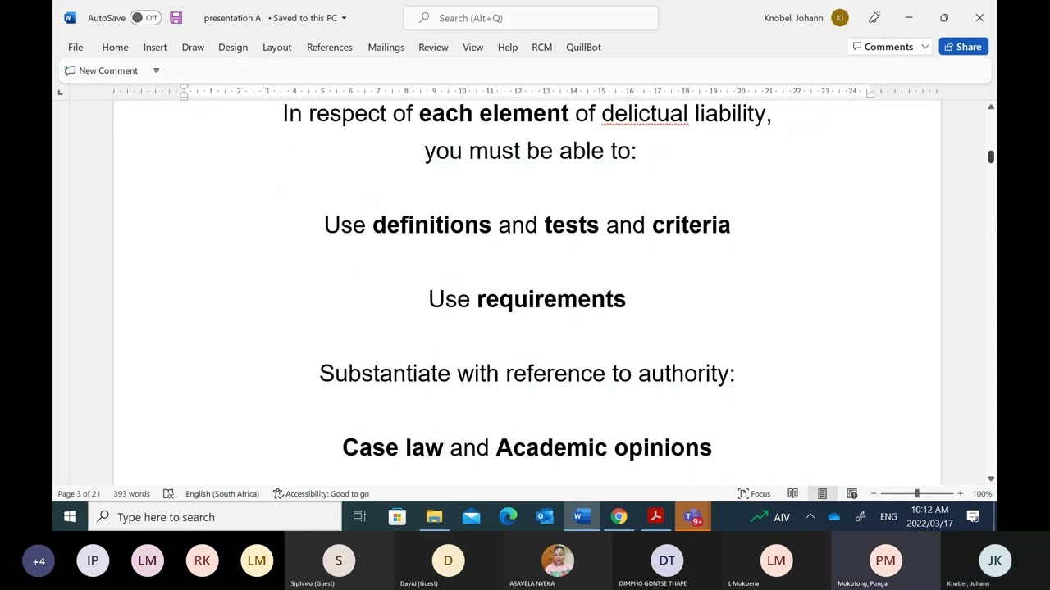
Task: Click the scroll down arrow of the document
Action: (990, 479)
